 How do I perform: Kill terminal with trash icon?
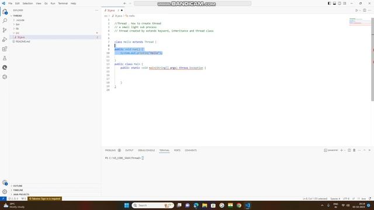[x=354, y=150]
